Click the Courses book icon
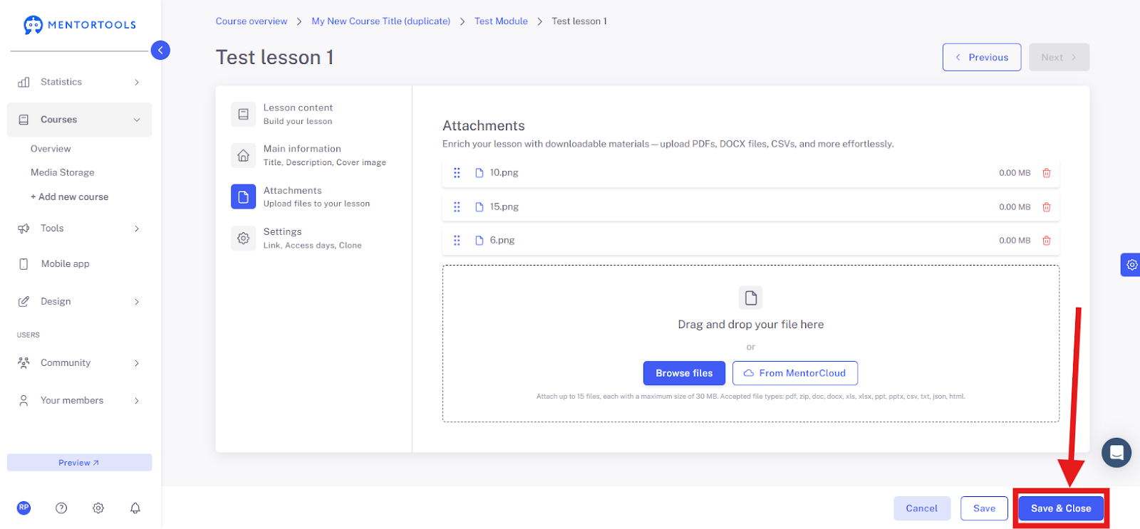This screenshot has height=529, width=1140. (24, 120)
